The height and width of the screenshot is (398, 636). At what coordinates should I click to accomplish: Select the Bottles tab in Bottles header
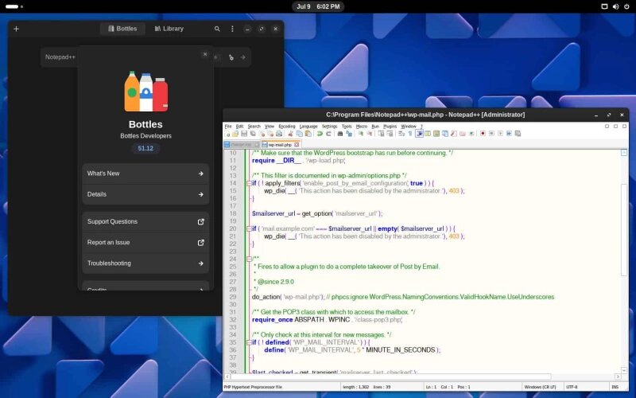click(122, 29)
